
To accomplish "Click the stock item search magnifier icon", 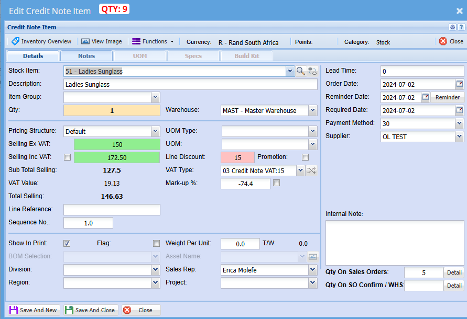I will (x=301, y=71).
